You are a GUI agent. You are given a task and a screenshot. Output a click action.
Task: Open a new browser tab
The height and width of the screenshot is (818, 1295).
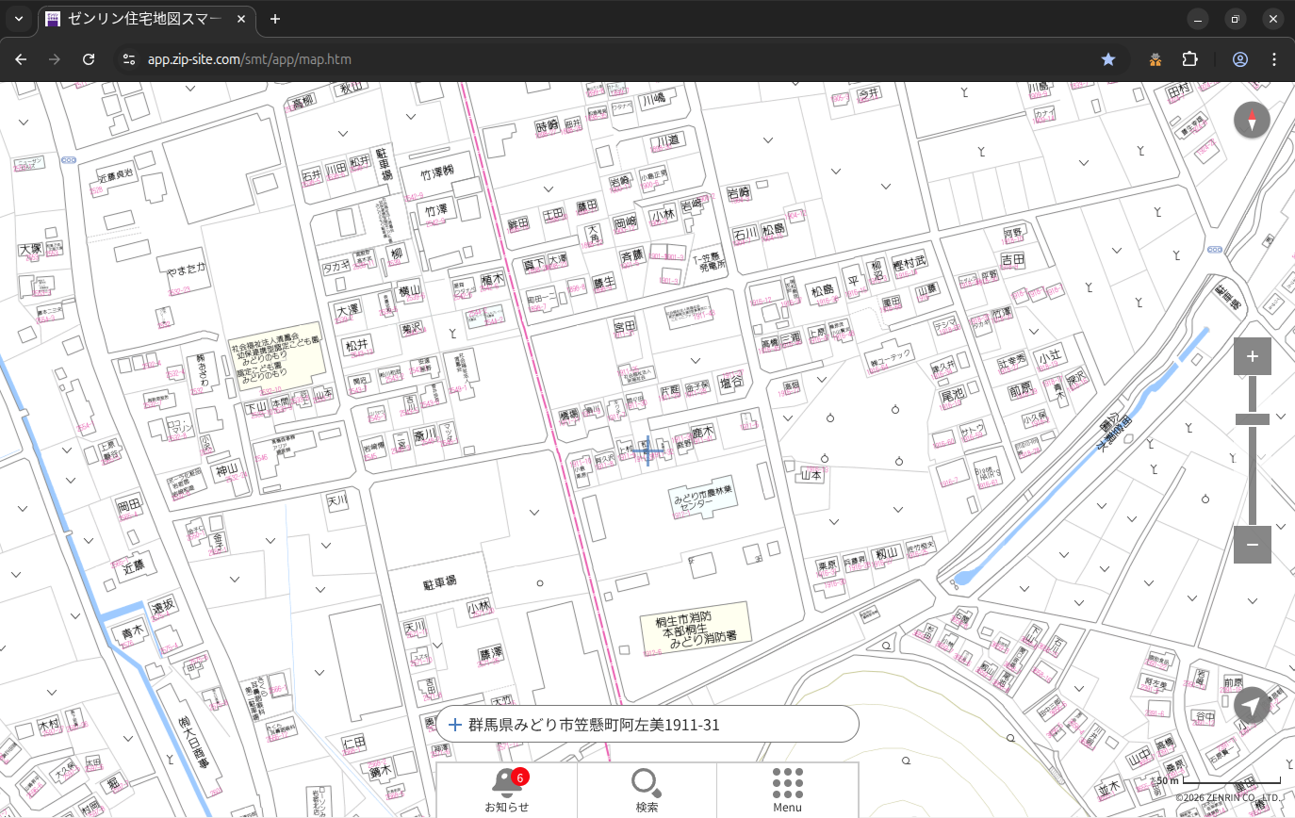point(275,19)
